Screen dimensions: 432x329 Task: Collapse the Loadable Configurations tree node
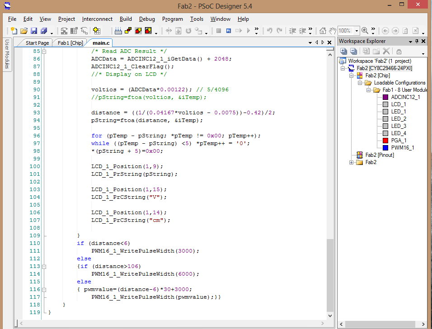[x=360, y=83]
